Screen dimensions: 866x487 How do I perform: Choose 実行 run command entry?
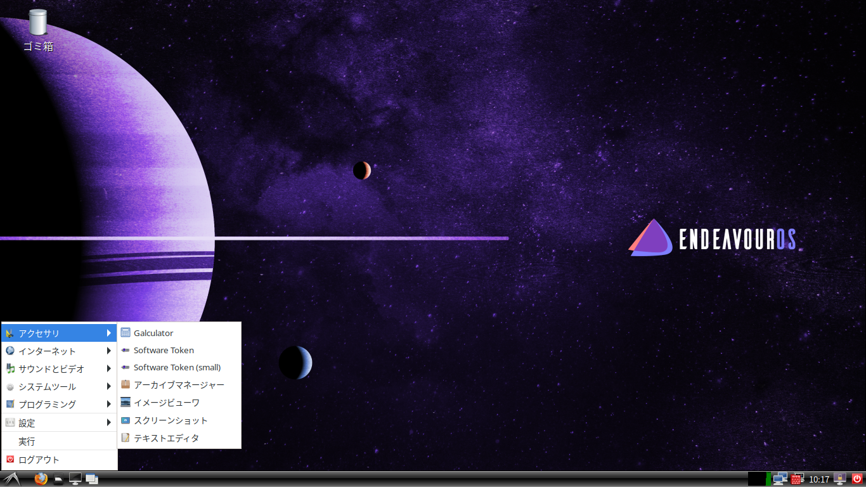pos(59,441)
